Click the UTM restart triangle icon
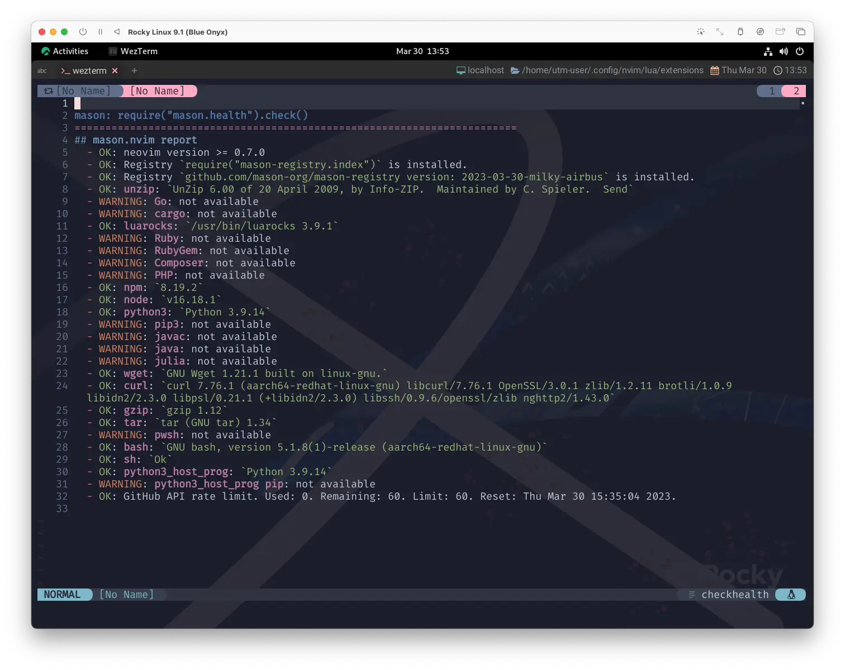The height and width of the screenshot is (670, 845). click(x=117, y=32)
